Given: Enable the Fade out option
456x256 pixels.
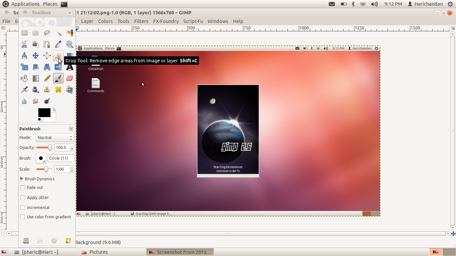Looking at the screenshot, I should (23, 188).
